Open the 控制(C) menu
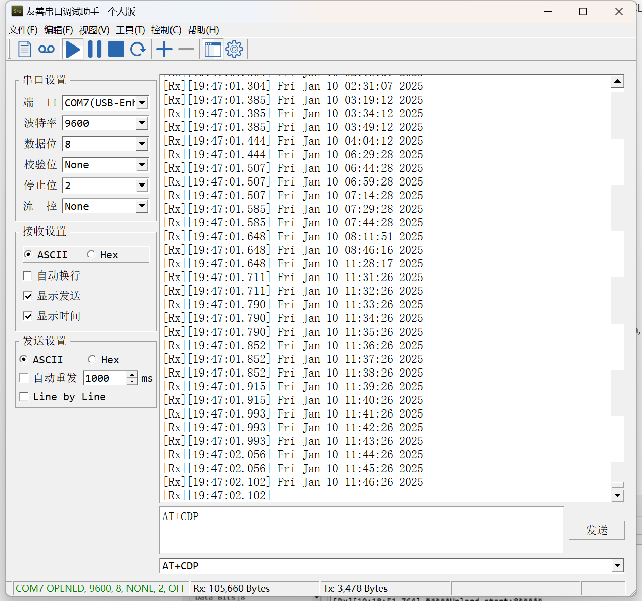The height and width of the screenshot is (601, 642). tap(166, 30)
